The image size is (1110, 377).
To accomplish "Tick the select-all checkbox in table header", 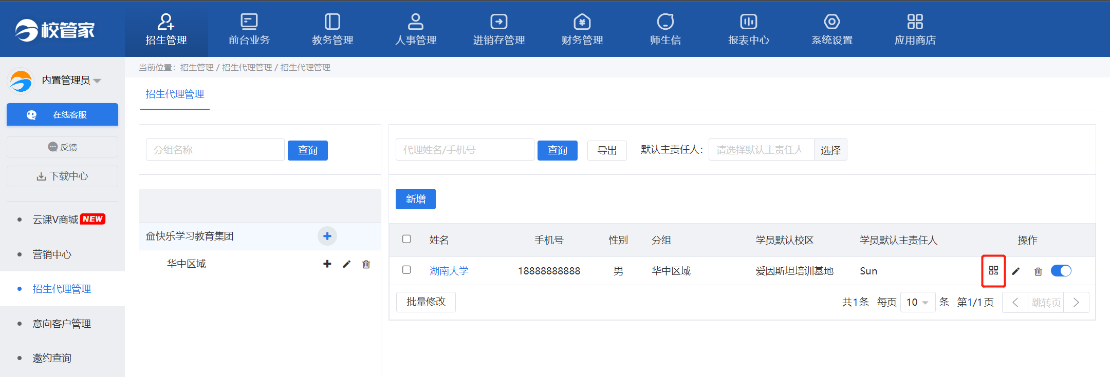I will pyautogui.click(x=406, y=239).
